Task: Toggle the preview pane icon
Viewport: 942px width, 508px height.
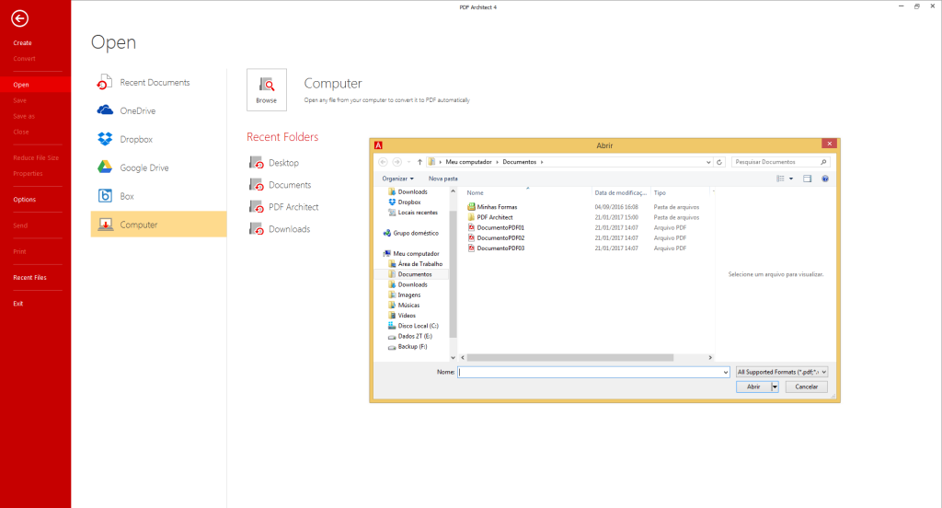Action: [x=807, y=179]
